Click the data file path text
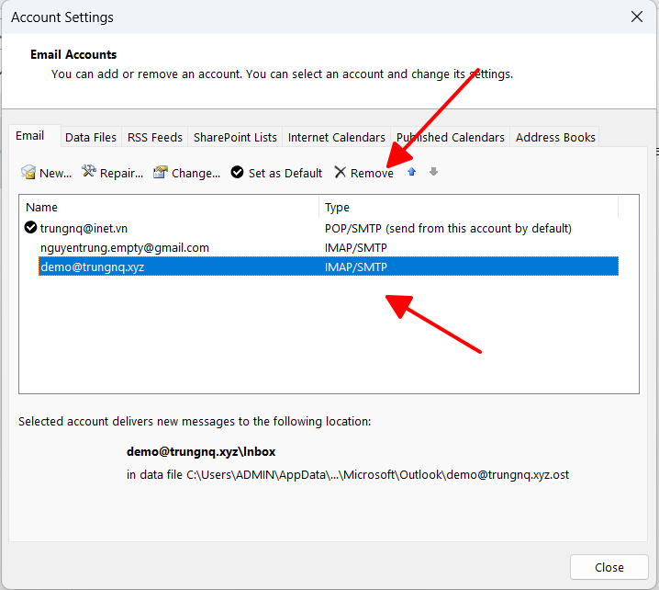Viewport: 659px width, 590px height. pyautogui.click(x=348, y=475)
